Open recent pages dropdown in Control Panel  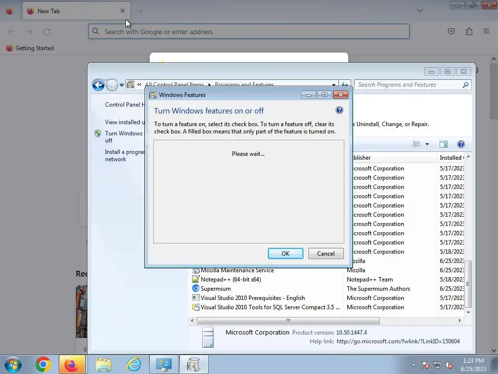point(122,85)
